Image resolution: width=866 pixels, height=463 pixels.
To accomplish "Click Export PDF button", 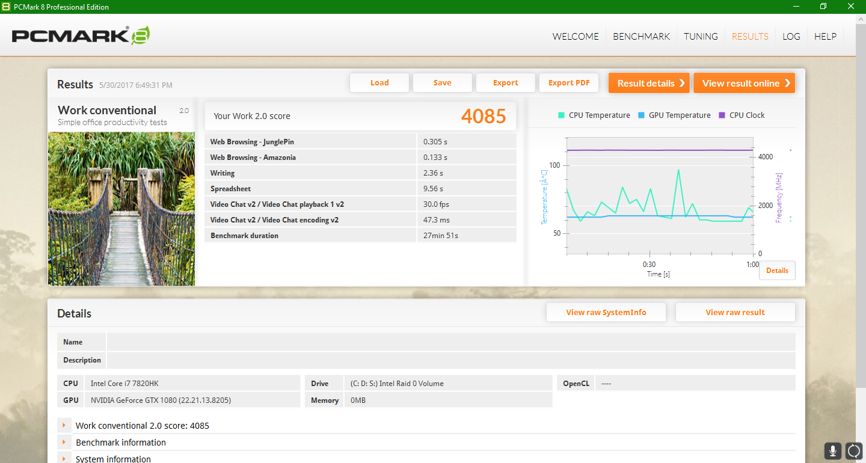I will point(569,83).
